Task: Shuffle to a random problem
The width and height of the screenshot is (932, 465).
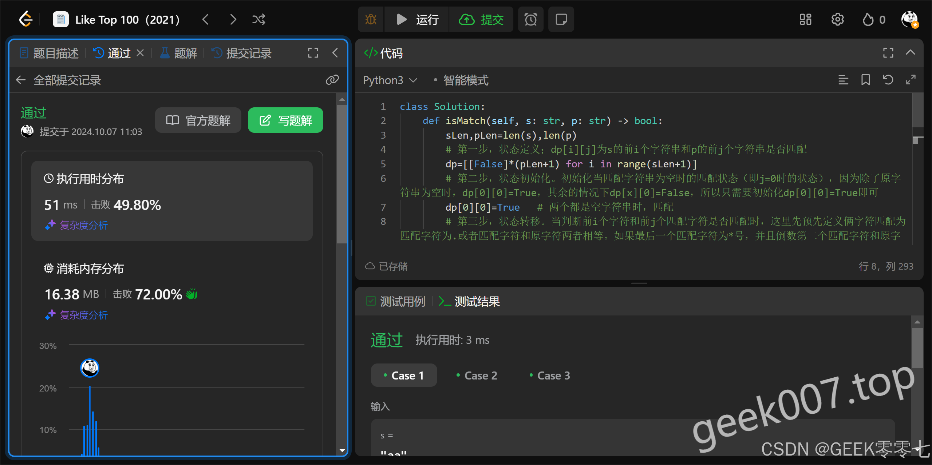Action: point(259,19)
